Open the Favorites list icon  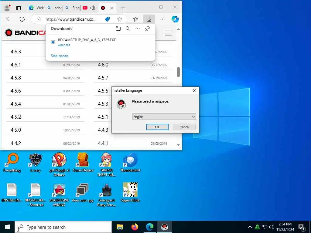coord(136,19)
